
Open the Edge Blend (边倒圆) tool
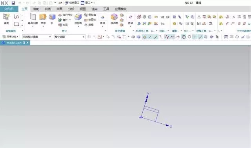pyautogui.click(x=78, y=19)
